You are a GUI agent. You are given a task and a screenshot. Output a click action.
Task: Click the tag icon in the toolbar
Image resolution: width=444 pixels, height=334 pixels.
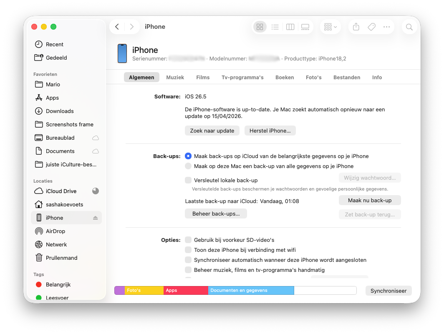click(371, 27)
